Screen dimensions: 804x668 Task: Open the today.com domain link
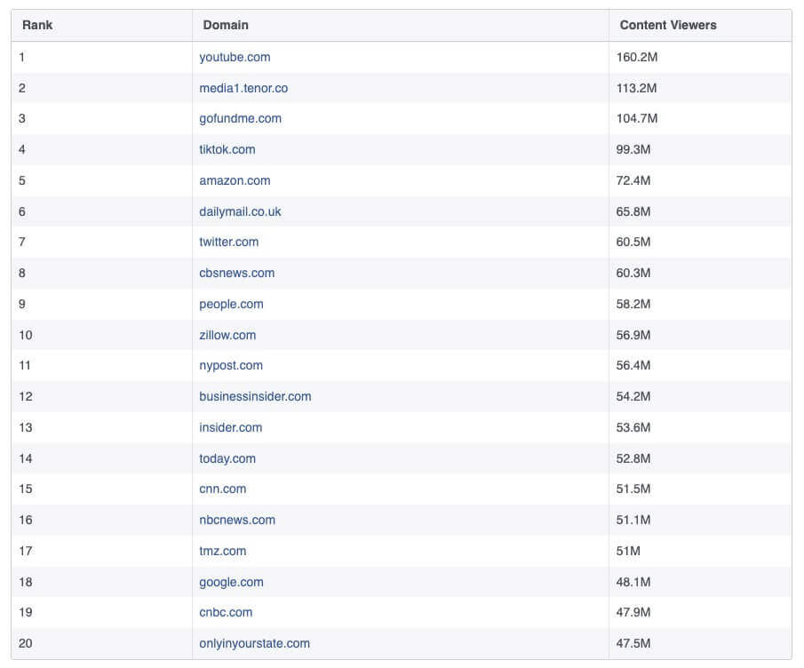click(227, 459)
